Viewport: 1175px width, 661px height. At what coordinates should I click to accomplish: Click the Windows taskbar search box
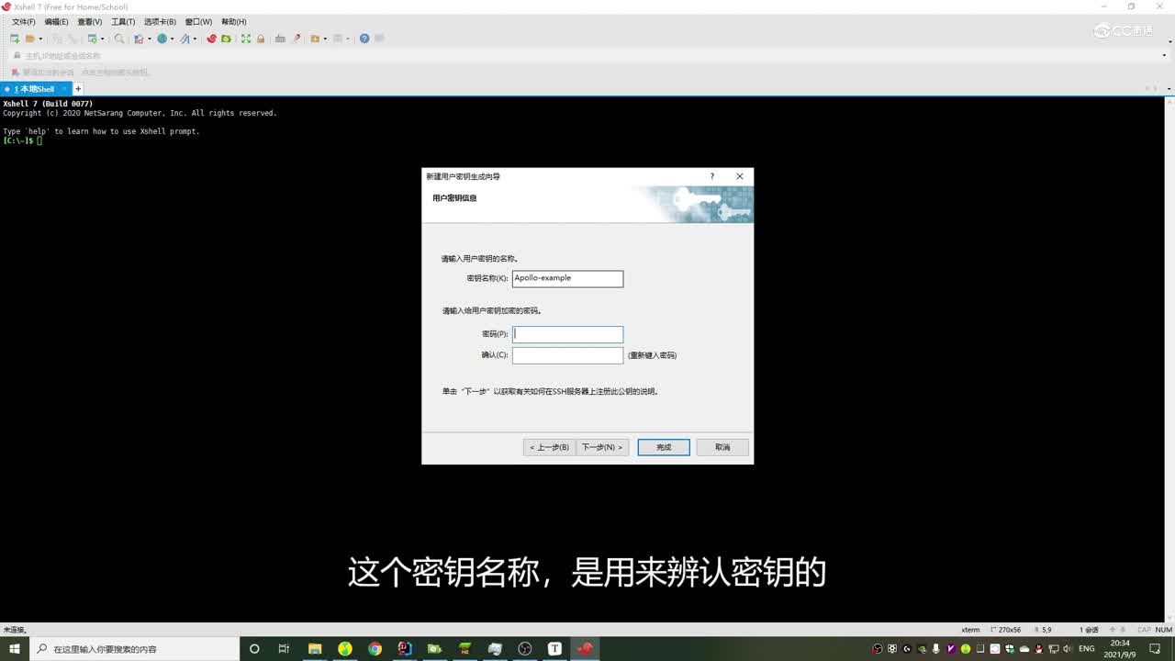pos(135,649)
